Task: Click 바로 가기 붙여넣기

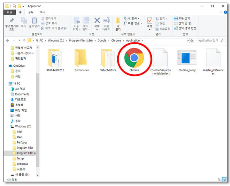Action: [x=55, y=28]
